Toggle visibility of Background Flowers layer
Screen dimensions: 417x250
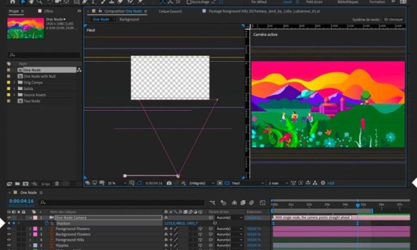click(9, 235)
